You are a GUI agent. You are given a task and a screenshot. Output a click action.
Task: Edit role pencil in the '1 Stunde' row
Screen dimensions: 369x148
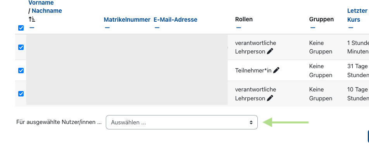270,51
